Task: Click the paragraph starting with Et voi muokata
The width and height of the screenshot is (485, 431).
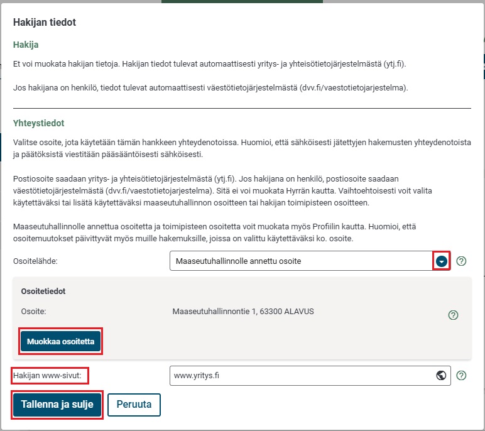Action: 214,64
